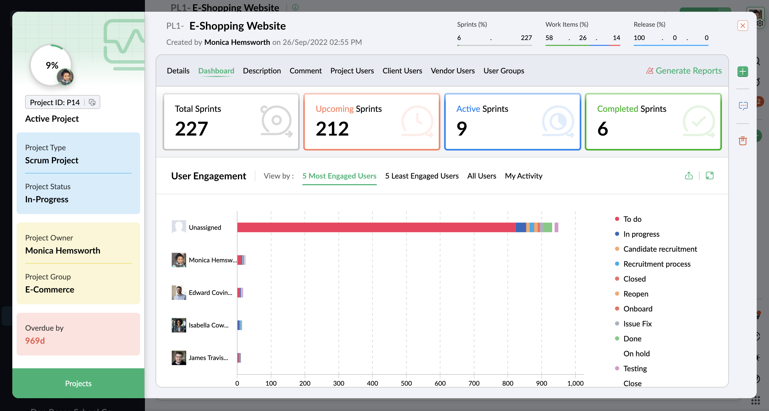Click the User Engagement export icon
This screenshot has width=769, height=411.
689,176
